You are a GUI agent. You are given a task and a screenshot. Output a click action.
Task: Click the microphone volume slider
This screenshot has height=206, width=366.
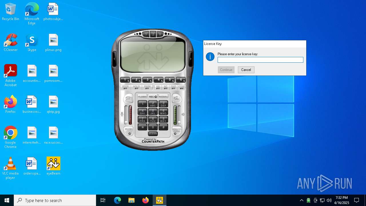(x=126, y=115)
